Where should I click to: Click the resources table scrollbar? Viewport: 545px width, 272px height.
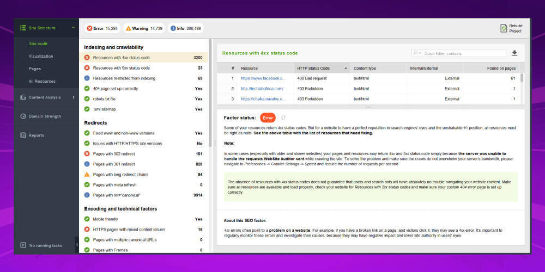tap(522, 78)
